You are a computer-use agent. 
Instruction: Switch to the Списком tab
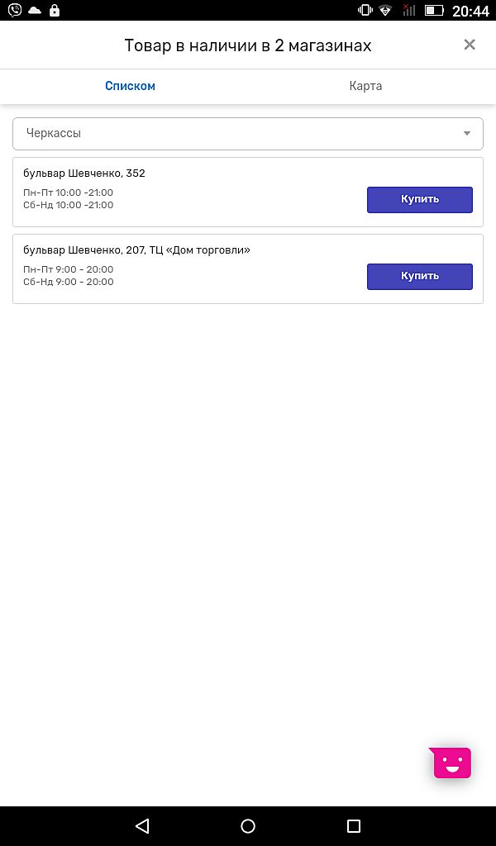tap(130, 86)
